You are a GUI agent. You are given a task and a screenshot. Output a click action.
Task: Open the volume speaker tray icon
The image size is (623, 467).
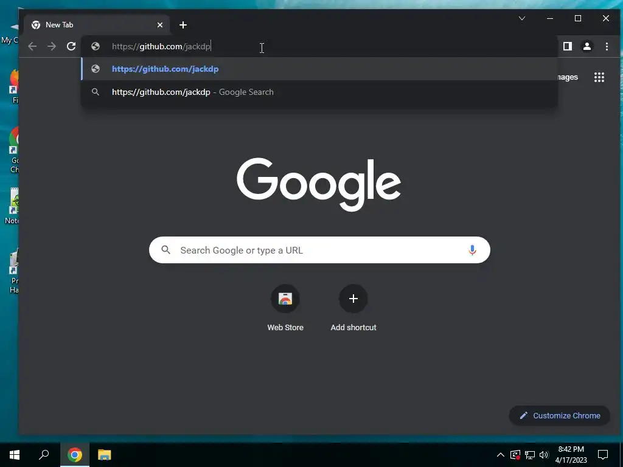(x=544, y=455)
